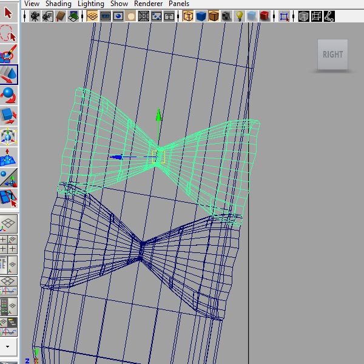
Task: Choose the Lasso selection tool
Action: (x=8, y=33)
